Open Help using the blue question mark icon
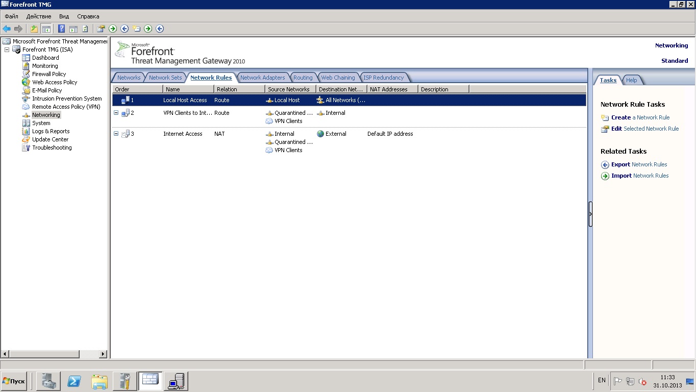The width and height of the screenshot is (696, 392). [x=62, y=29]
